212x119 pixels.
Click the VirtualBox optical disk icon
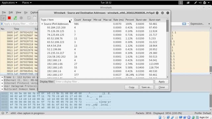click(164, 117)
